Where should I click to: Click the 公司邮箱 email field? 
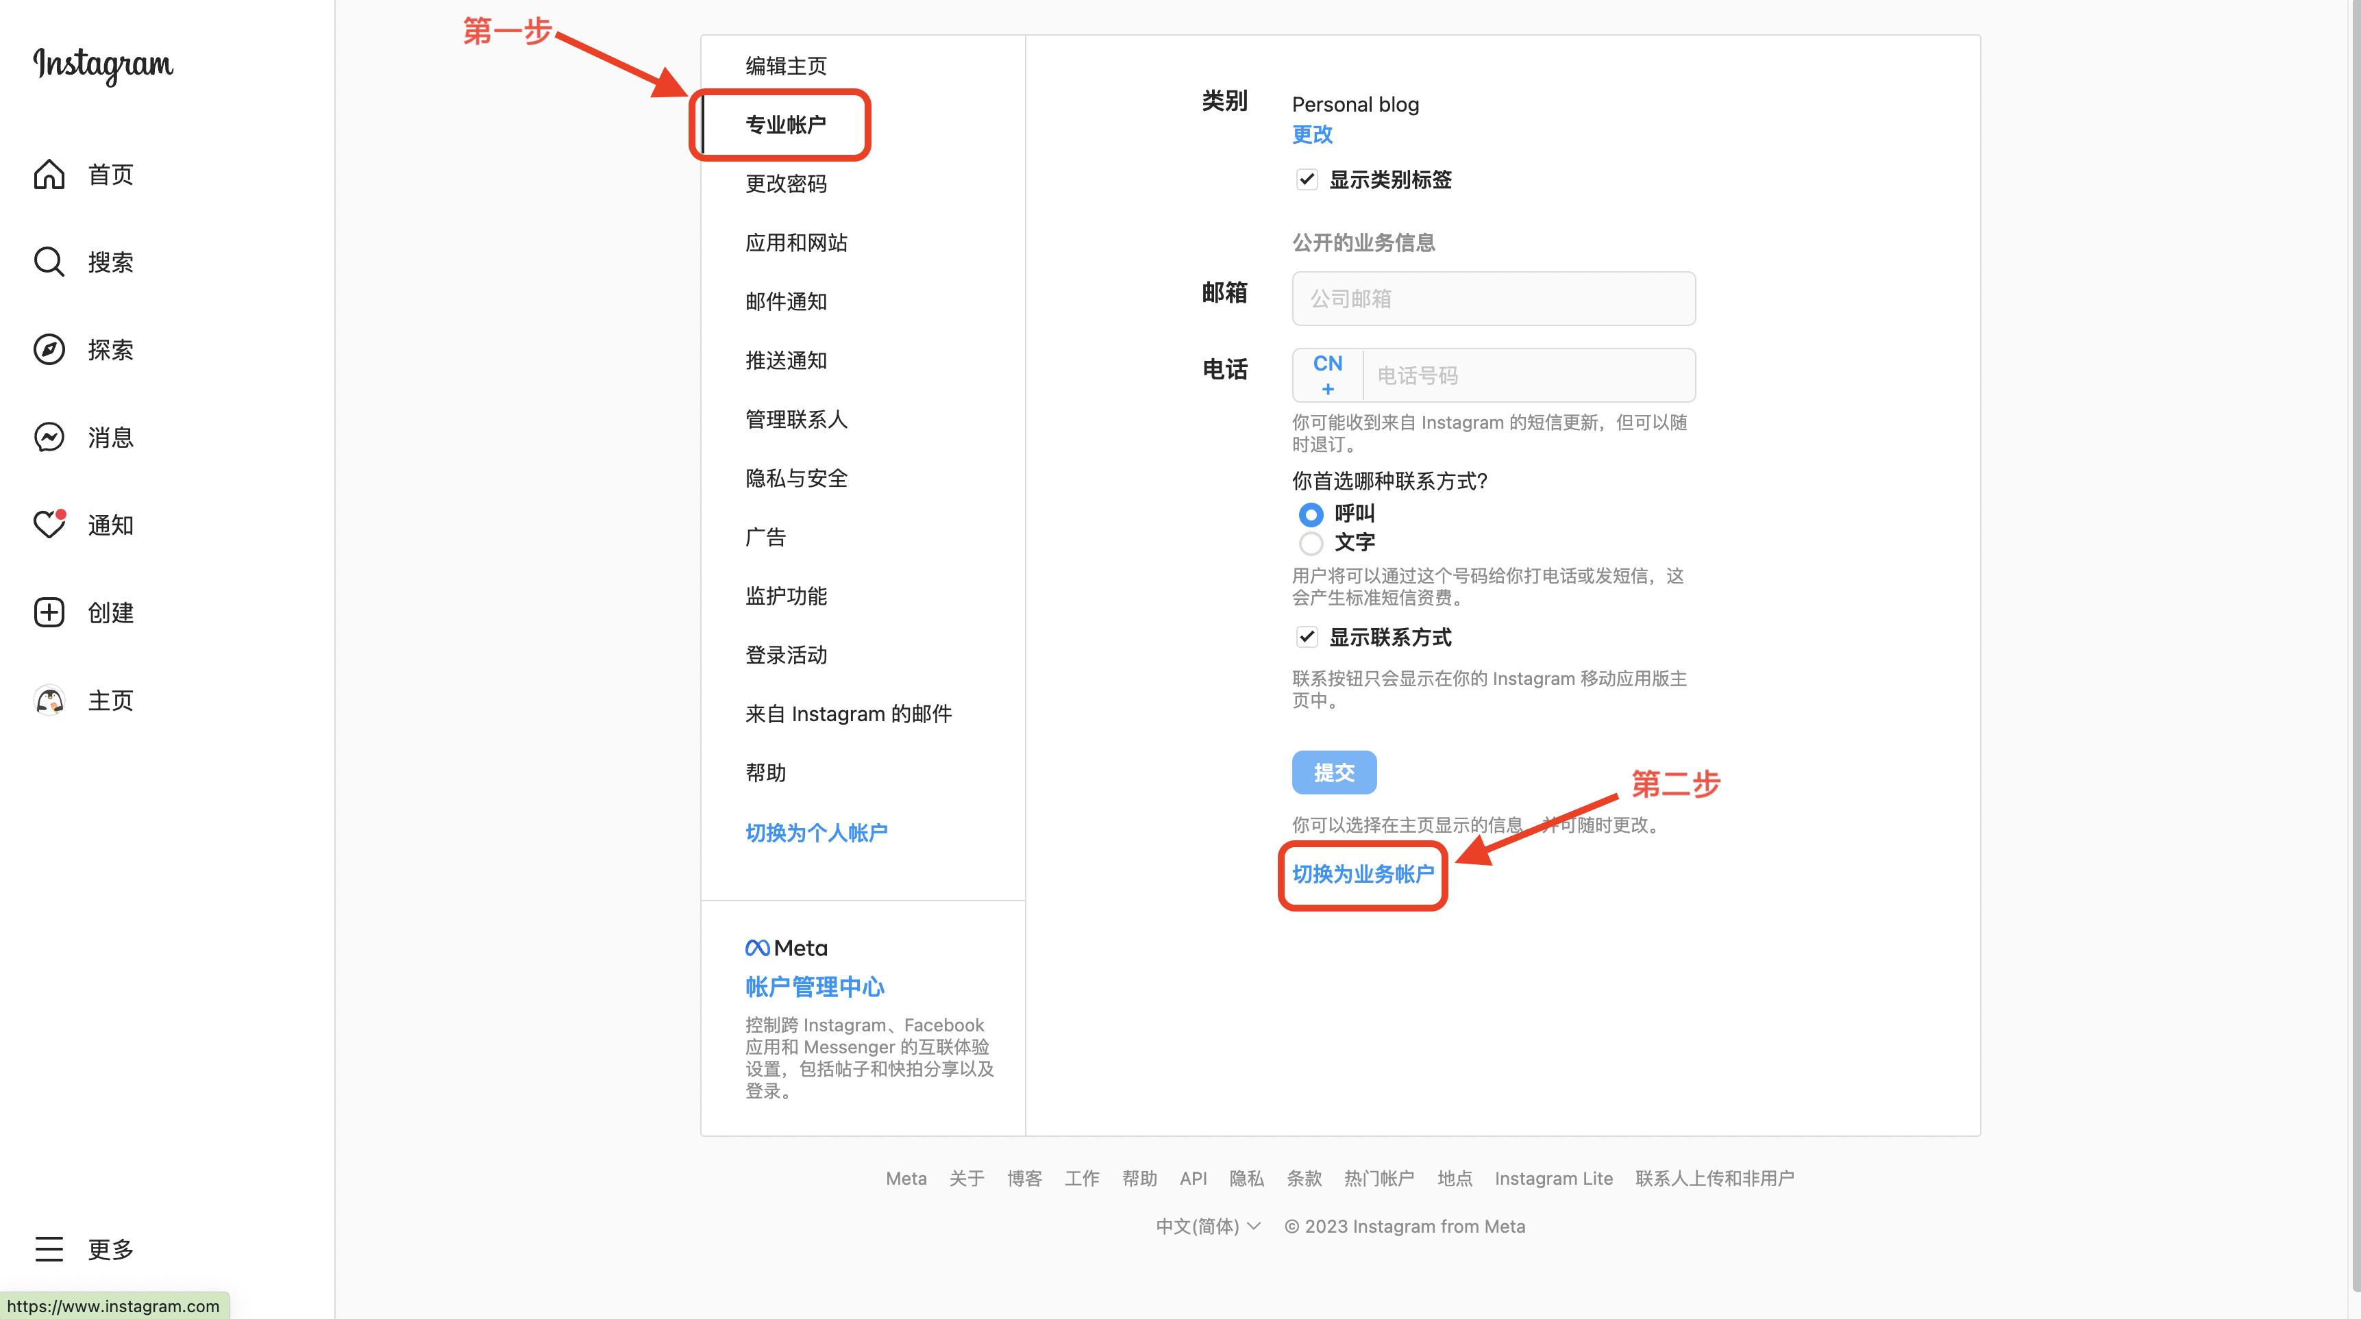pyautogui.click(x=1494, y=299)
